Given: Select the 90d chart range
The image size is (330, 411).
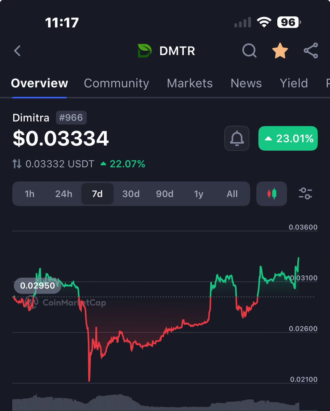Looking at the screenshot, I should pyautogui.click(x=164, y=194).
